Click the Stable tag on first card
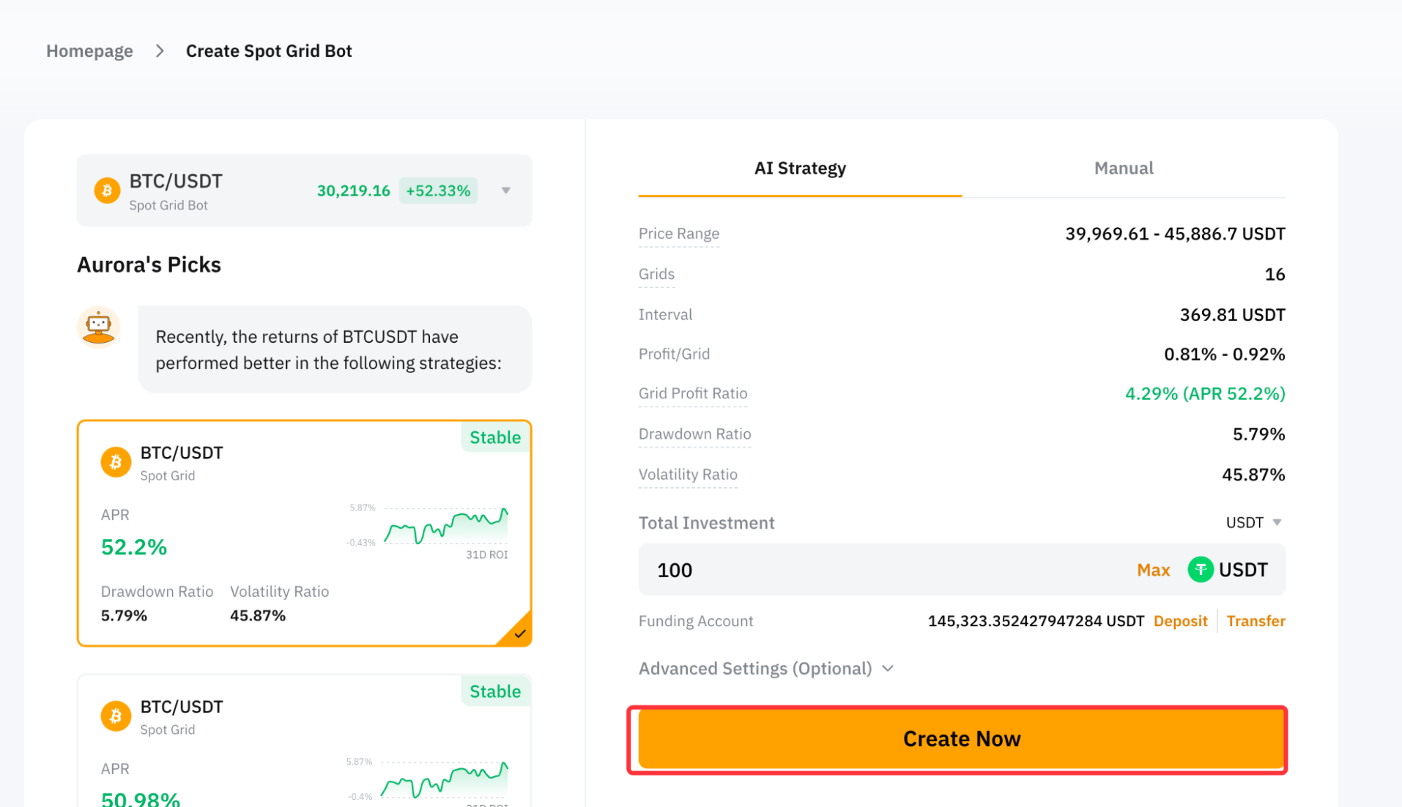Viewport: 1402px width, 807px height. 495,438
